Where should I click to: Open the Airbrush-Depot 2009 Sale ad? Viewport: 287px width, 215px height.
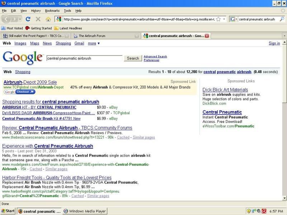(x=30, y=82)
